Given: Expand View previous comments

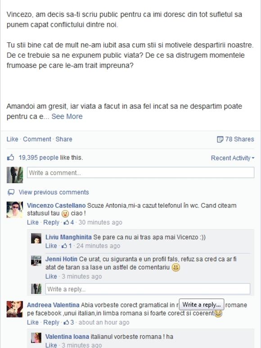Looking at the screenshot, I should 54,192.
